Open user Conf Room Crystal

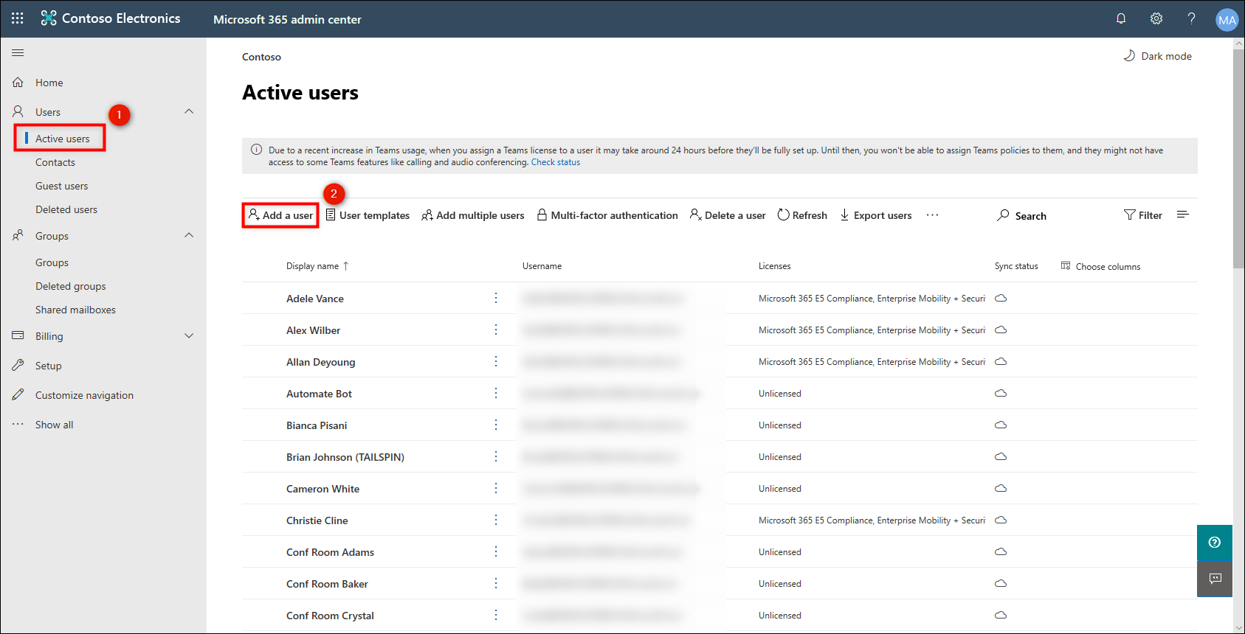point(330,616)
